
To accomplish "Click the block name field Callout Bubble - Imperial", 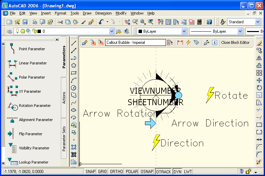I will [135, 42].
